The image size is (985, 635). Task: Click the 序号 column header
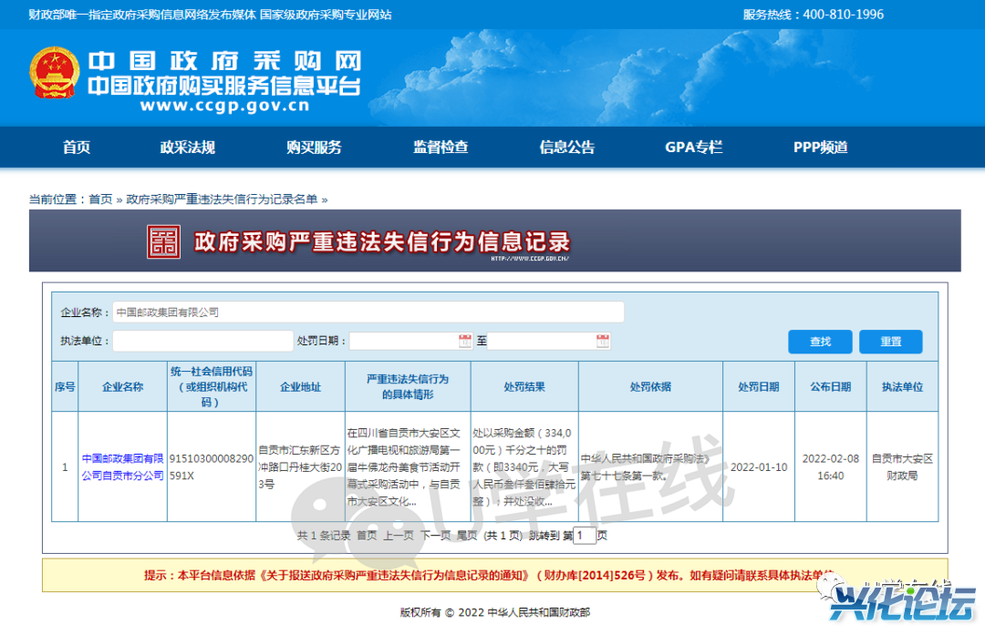pyautogui.click(x=65, y=386)
